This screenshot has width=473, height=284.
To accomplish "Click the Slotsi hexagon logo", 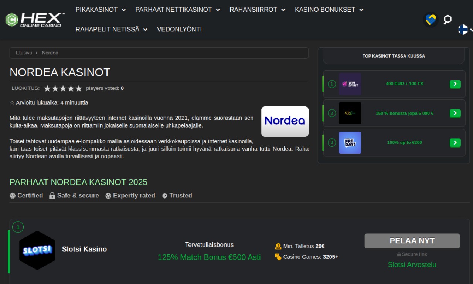I will tap(37, 250).
